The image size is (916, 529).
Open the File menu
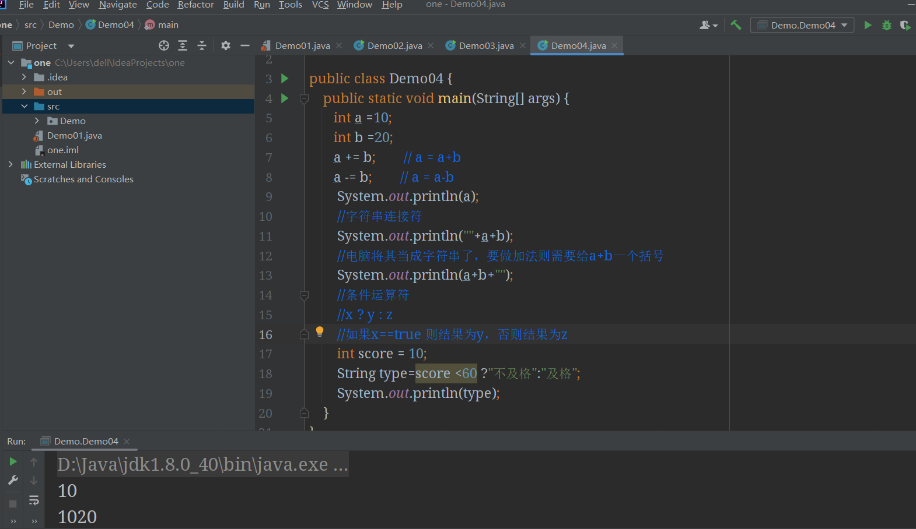tap(26, 5)
